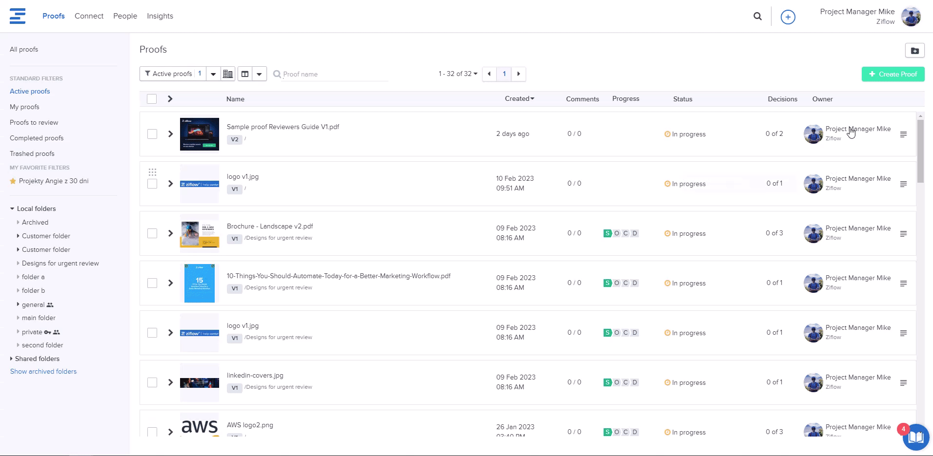Open the Active proofs filter dropdown arrow

[x=213, y=74]
